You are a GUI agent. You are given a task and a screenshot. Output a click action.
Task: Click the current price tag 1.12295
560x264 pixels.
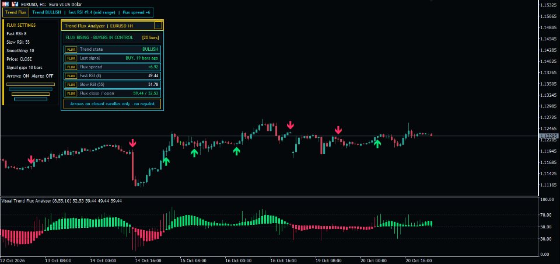(548, 136)
